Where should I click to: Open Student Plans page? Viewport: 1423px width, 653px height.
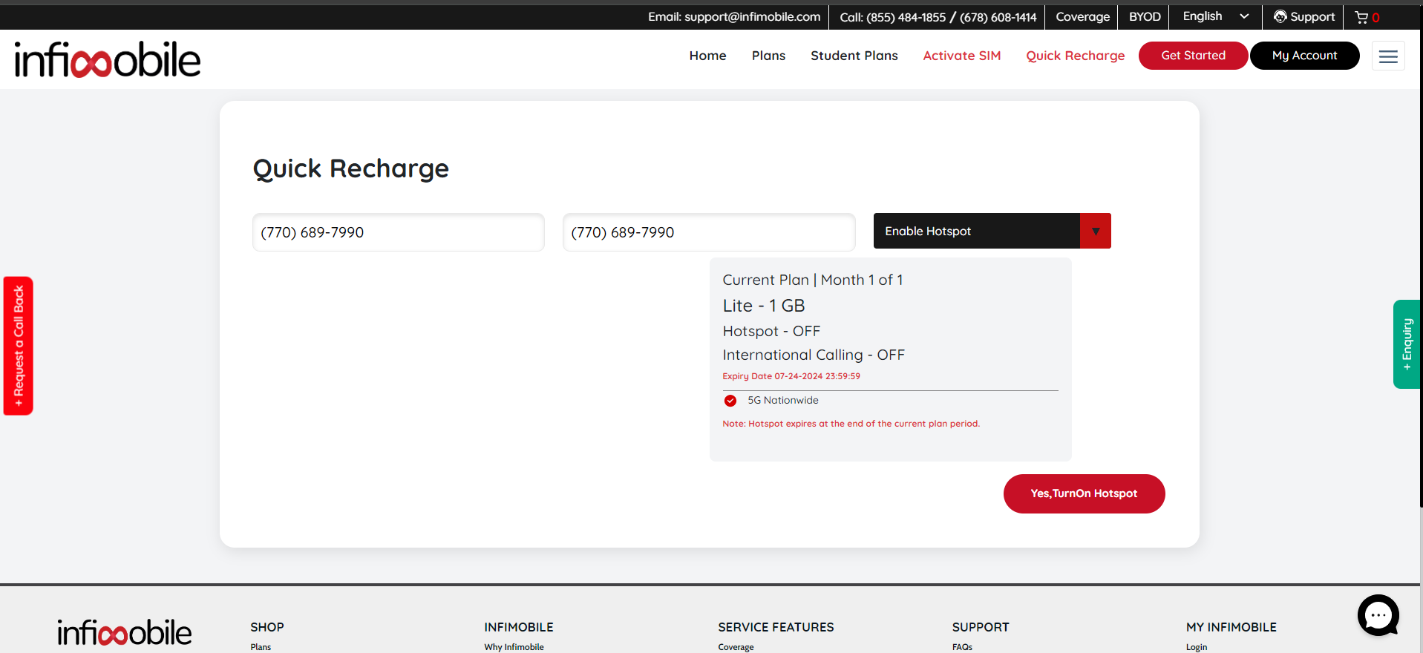(854, 56)
